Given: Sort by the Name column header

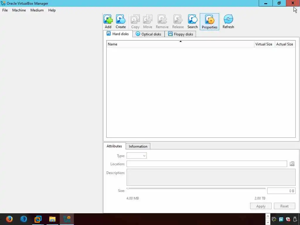Looking at the screenshot, I should pyautogui.click(x=180, y=44).
